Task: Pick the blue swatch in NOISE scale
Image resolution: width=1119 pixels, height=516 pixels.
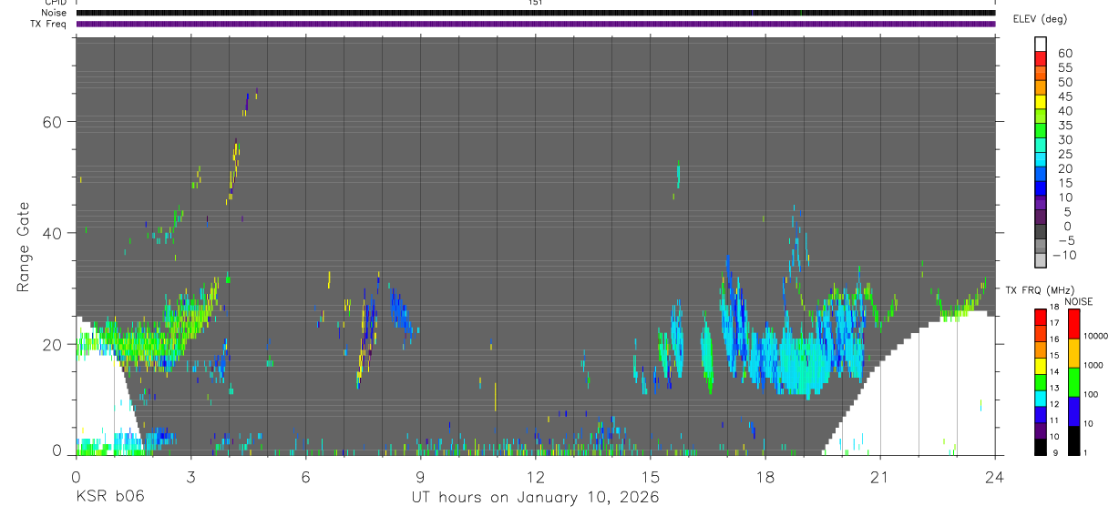Action: (1073, 411)
